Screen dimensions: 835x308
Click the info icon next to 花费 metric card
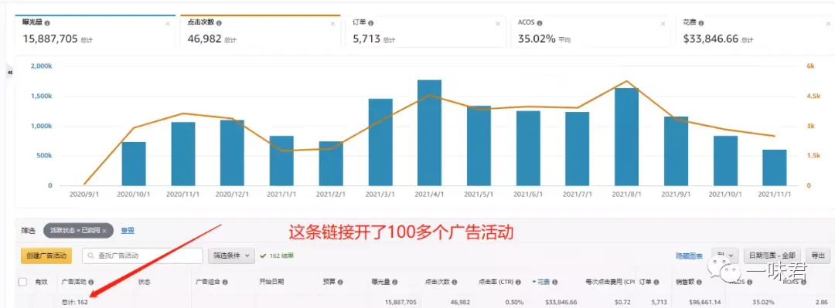pos(702,23)
